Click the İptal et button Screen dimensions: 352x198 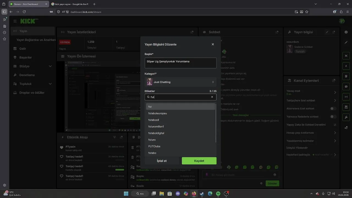pyautogui.click(x=162, y=161)
